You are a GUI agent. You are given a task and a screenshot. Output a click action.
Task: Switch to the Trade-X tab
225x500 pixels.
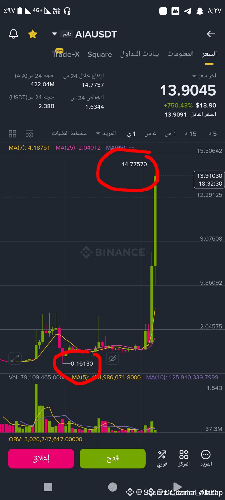pyautogui.click(x=66, y=54)
